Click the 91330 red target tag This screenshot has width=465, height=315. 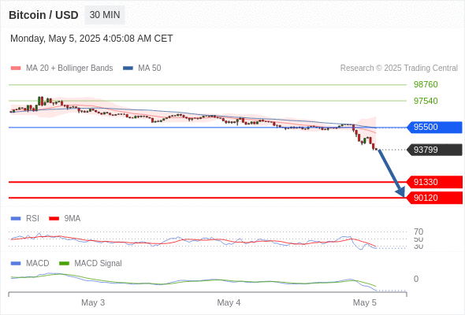(434, 182)
